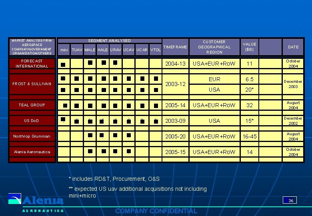Click the timeframe cell '2005-20'
This screenshot has height=216, width=312.
tap(175, 136)
